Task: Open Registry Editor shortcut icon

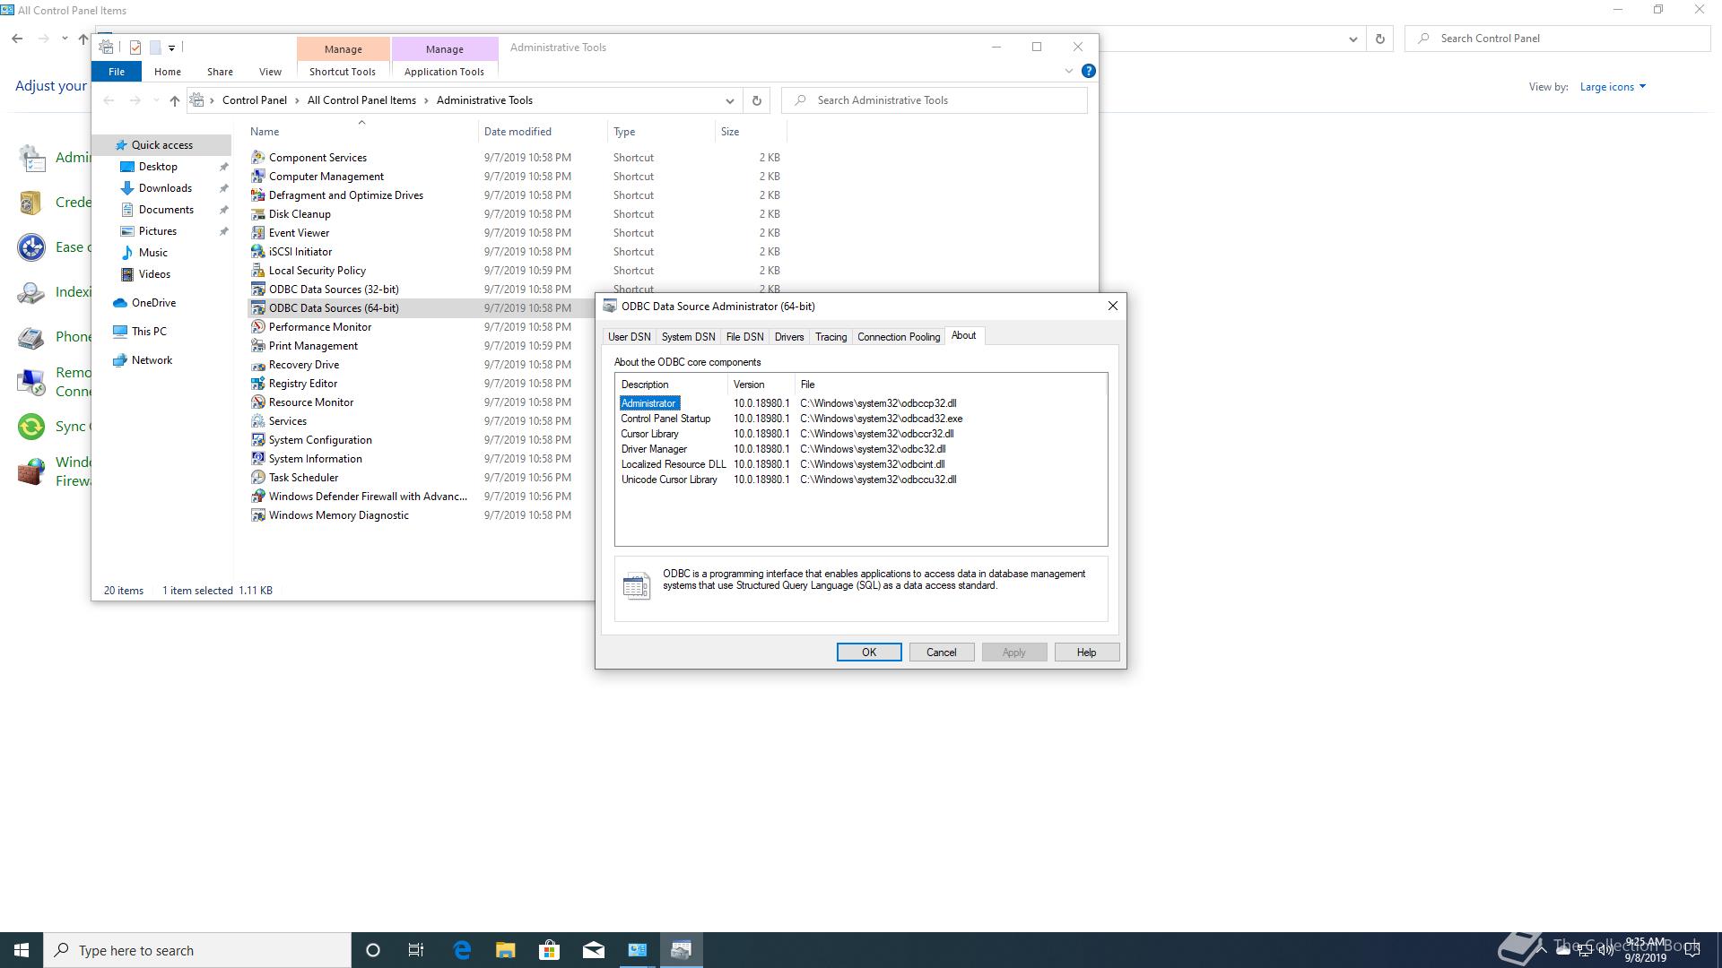Action: pyautogui.click(x=258, y=384)
